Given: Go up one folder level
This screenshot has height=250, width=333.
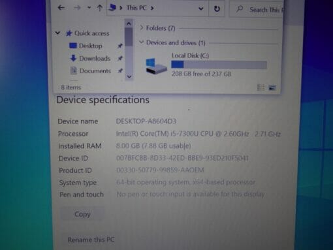Looking at the screenshot, I should click(x=100, y=8).
